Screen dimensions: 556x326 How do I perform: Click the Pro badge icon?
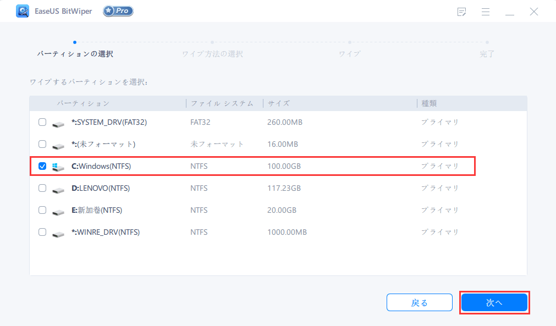pos(117,10)
